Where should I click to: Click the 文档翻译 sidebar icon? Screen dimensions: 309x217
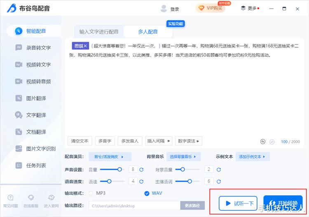[19, 132]
